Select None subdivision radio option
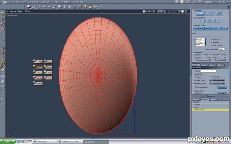The image size is (231, 144). click(x=196, y=77)
